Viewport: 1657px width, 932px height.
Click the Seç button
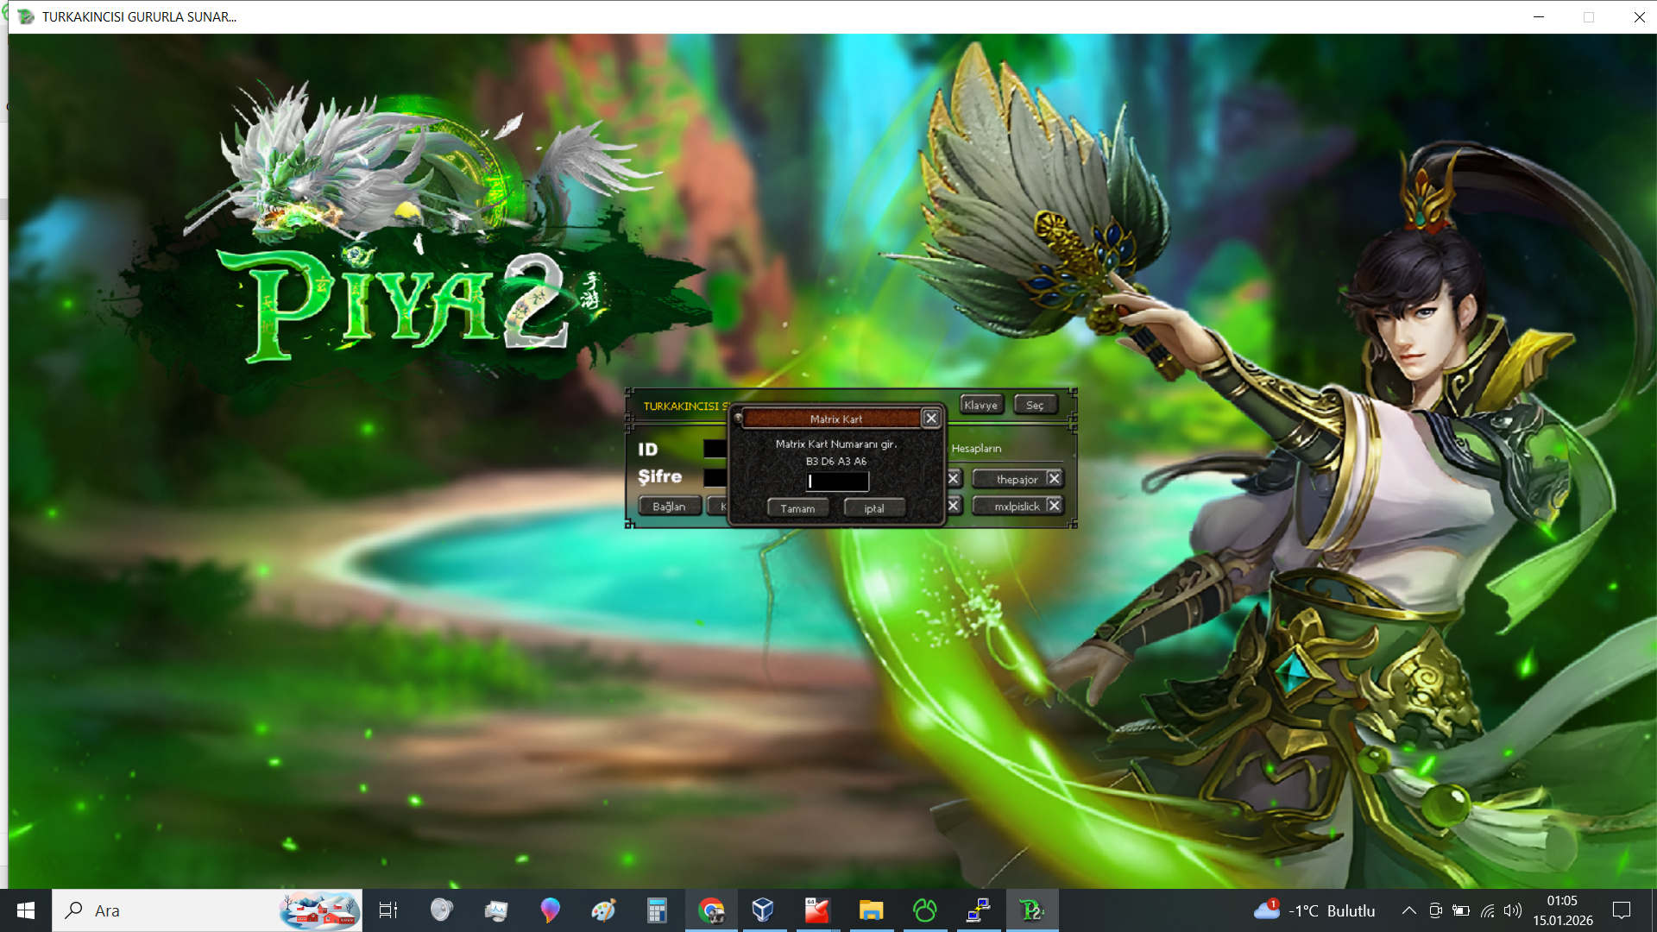click(x=1036, y=405)
